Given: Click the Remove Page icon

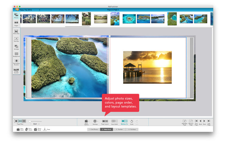Looking at the screenshot, I should [x=191, y=121].
